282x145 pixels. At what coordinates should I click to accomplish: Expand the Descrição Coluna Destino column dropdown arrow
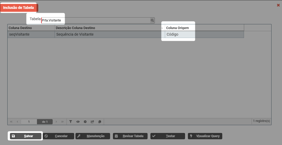pos(162,28)
